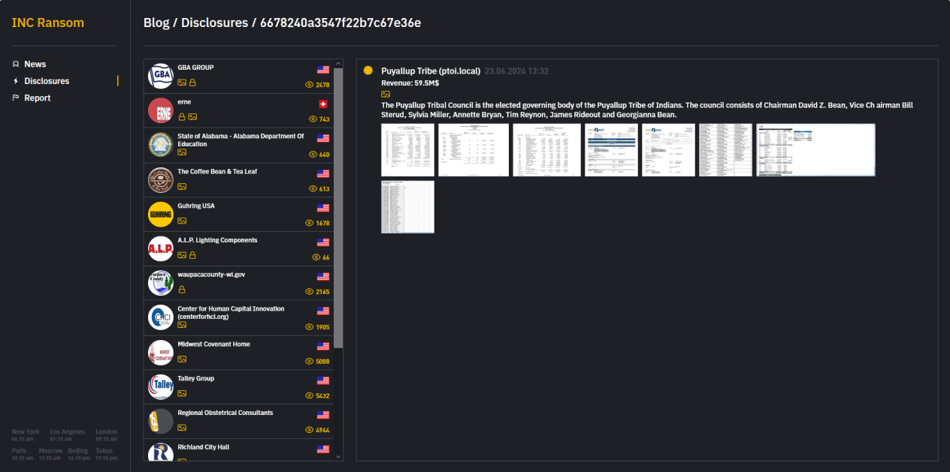Click the yellow status dot beside Puyallup Tribe
This screenshot has width=950, height=472.
pos(368,71)
